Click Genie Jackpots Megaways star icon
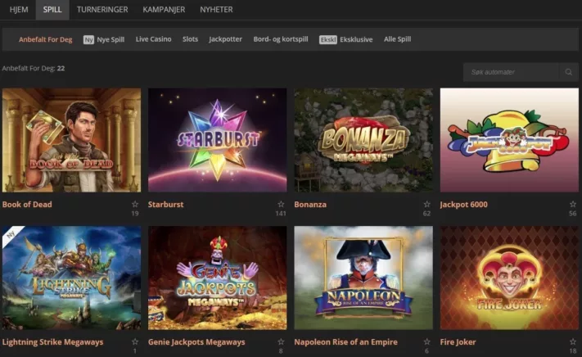 [281, 341]
